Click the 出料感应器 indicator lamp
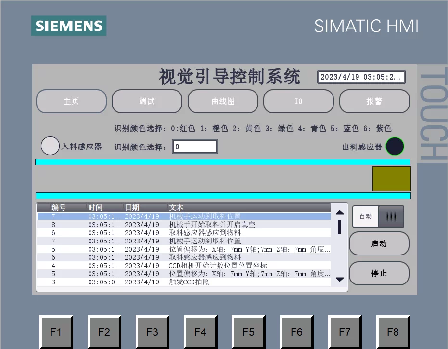 (395, 146)
